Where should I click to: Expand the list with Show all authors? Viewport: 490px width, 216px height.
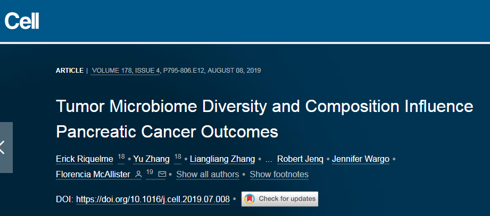[208, 175]
